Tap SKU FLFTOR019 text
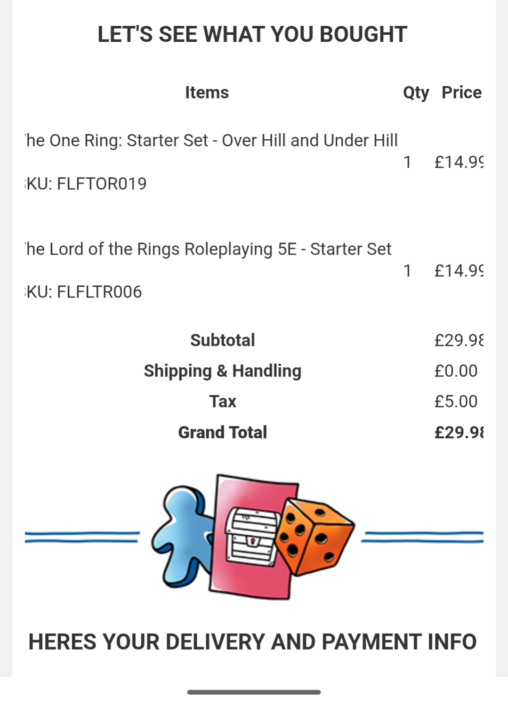The height and width of the screenshot is (707, 508). click(x=86, y=184)
